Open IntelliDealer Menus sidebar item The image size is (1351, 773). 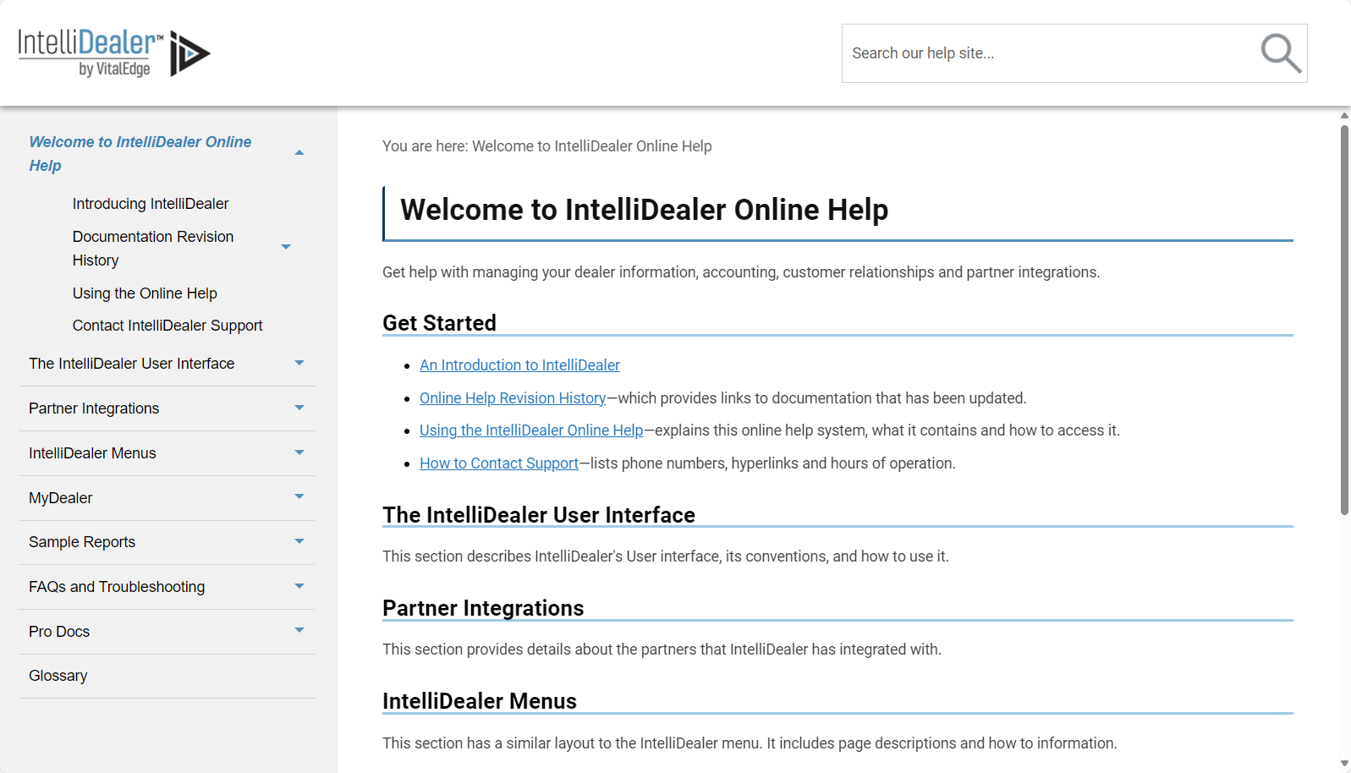pyautogui.click(x=92, y=453)
